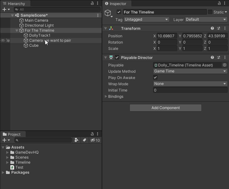Lock the Inspector panel

point(219,3)
